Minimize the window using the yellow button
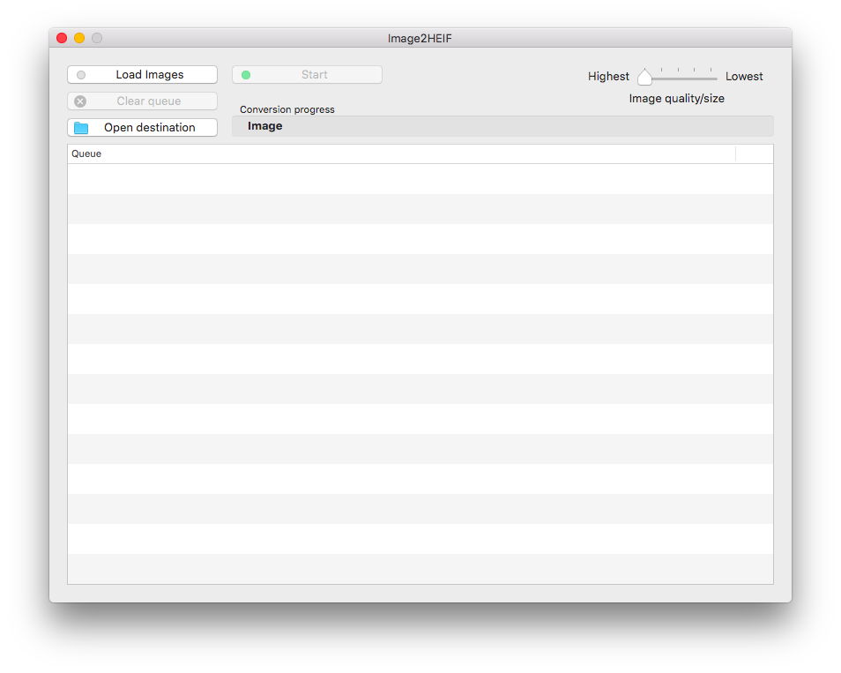Viewport: 841px width, 673px height. pos(79,38)
